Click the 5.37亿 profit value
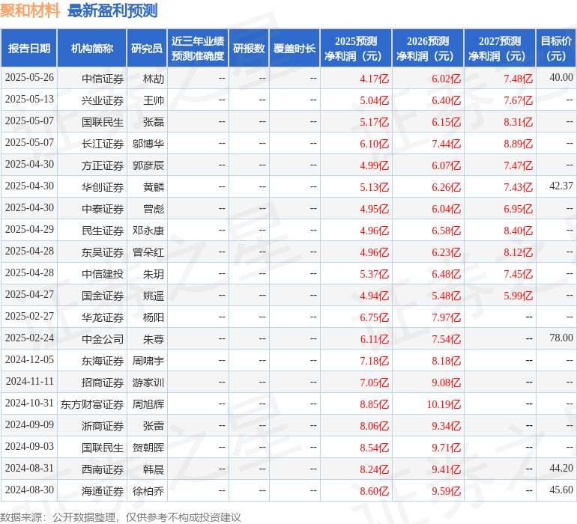 click(x=374, y=274)
